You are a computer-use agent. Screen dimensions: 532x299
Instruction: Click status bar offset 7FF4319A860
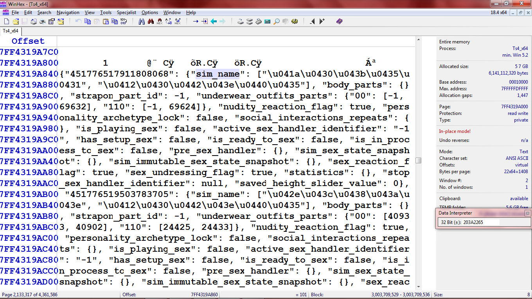click(205, 295)
